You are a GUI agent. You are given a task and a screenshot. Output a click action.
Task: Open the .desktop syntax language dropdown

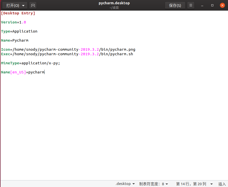pyautogui.click(x=125, y=184)
